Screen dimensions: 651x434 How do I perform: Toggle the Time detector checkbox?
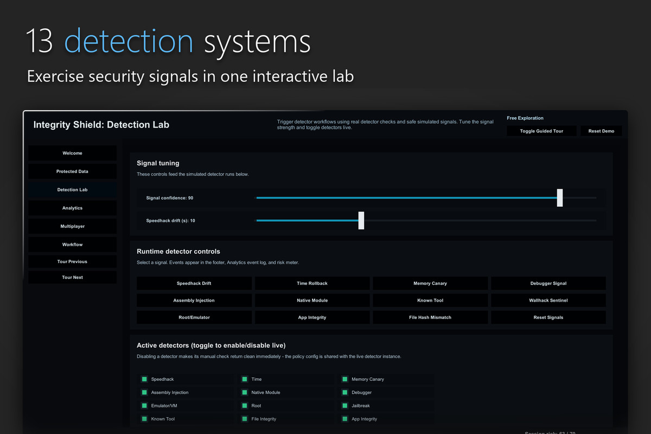point(245,379)
